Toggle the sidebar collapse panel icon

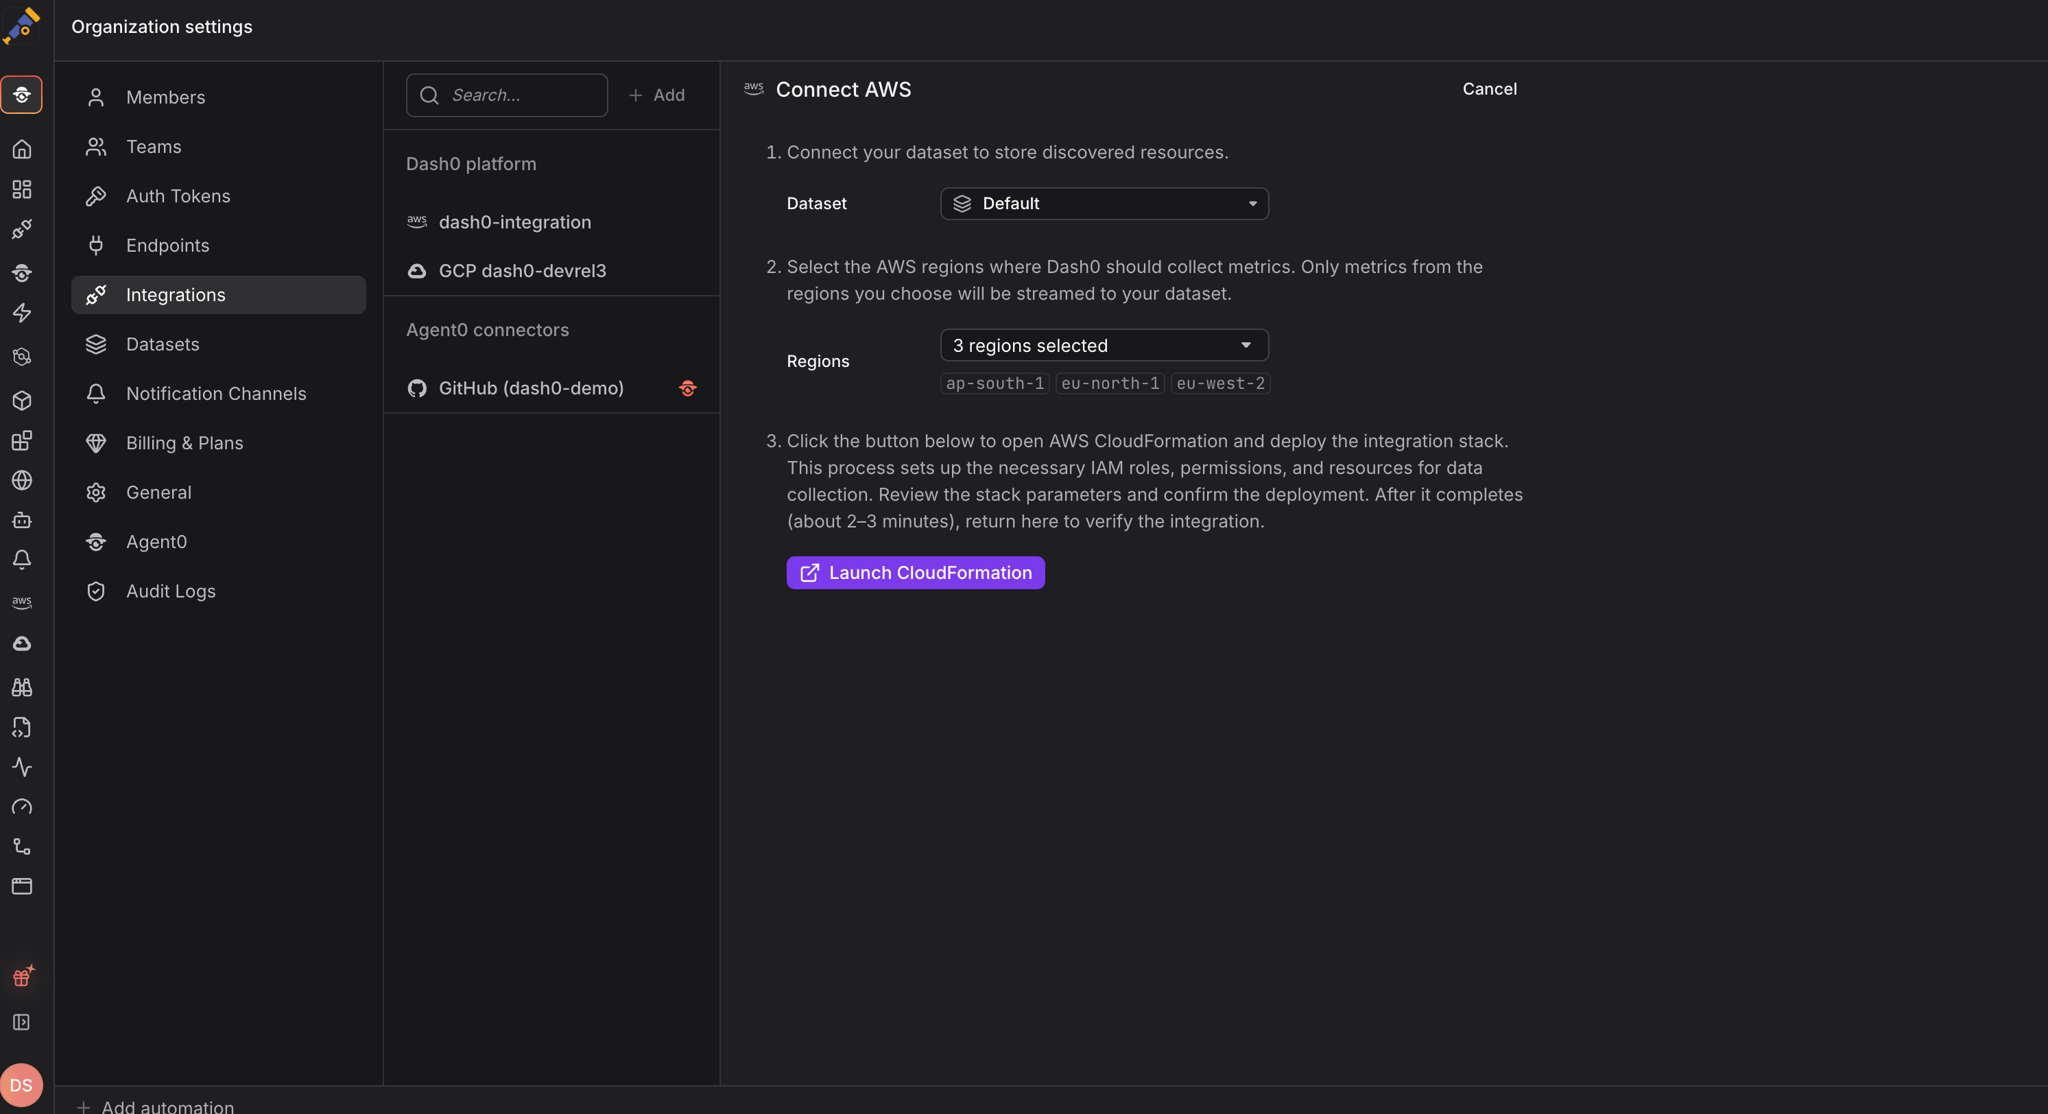click(x=21, y=1022)
